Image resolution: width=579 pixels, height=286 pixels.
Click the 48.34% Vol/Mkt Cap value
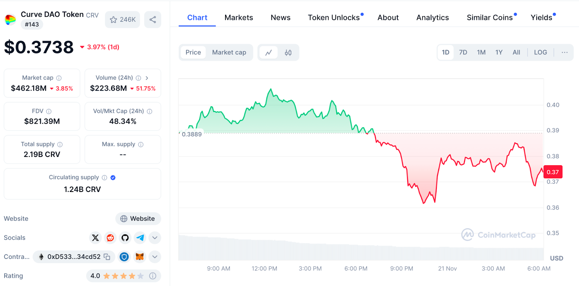123,121
